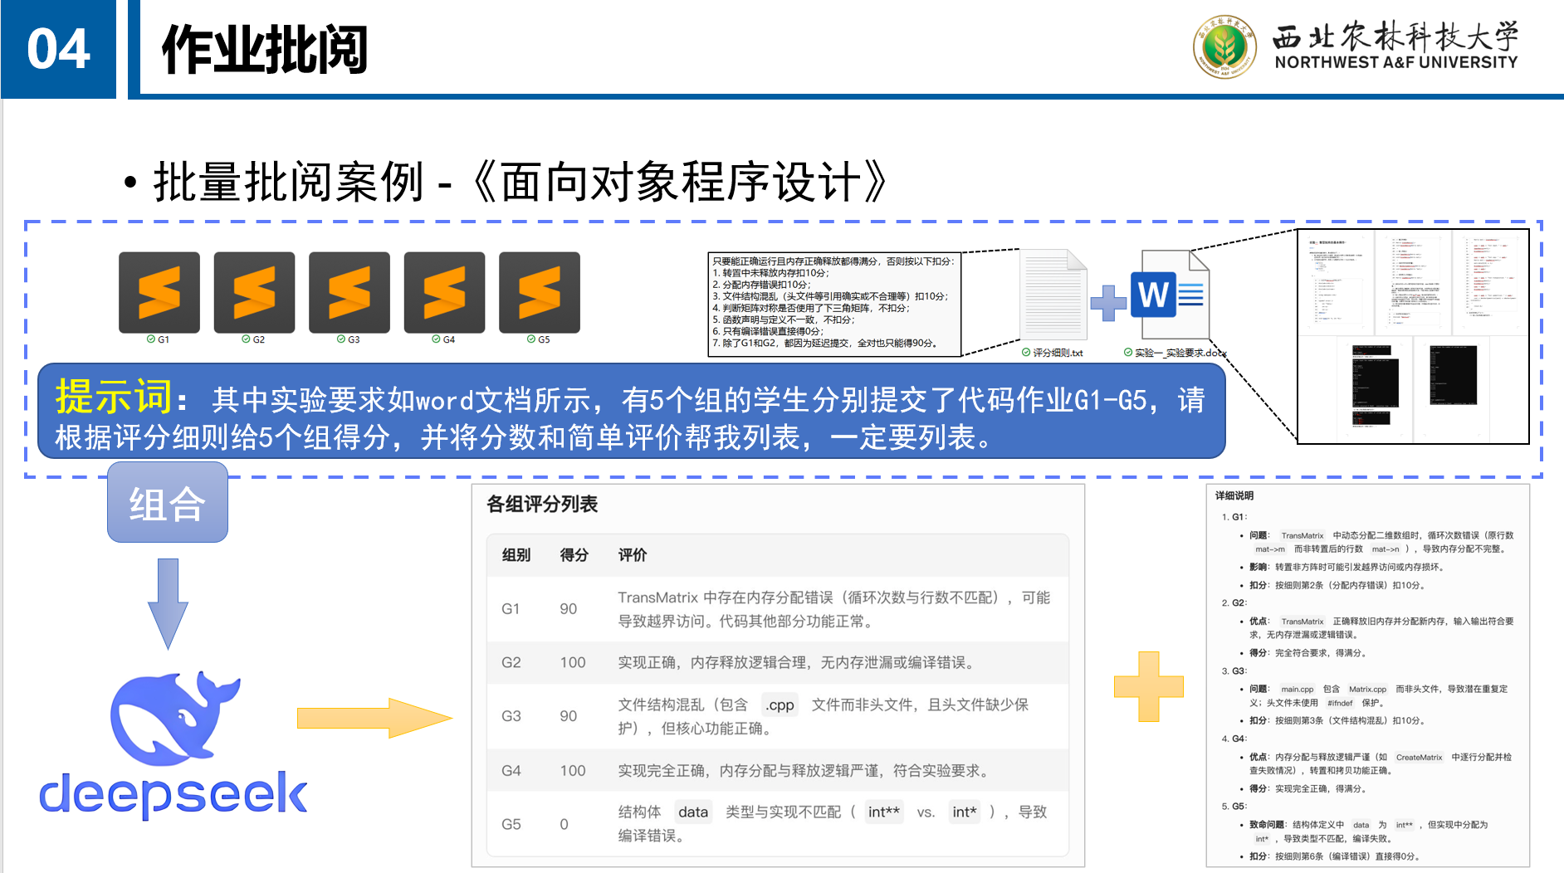Click the large yellow plus sign
Image resolution: width=1564 pixels, height=873 pixels.
coord(1148,686)
